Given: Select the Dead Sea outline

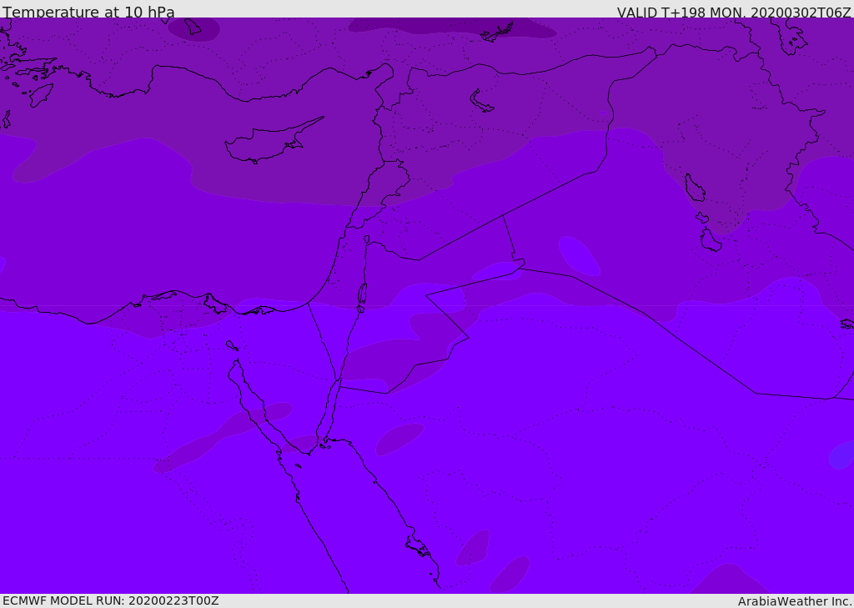Looking at the screenshot, I should (362, 294).
